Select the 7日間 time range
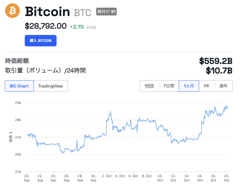Image resolution: width=242 pixels, height=185 pixels. pyautogui.click(x=169, y=86)
